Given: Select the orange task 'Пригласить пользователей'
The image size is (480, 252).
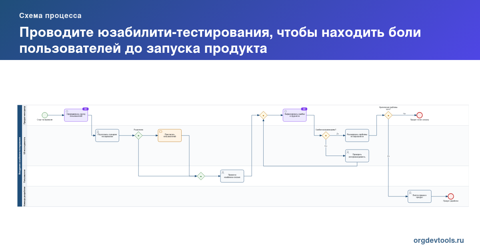Looking at the screenshot, I should [x=170, y=136].
